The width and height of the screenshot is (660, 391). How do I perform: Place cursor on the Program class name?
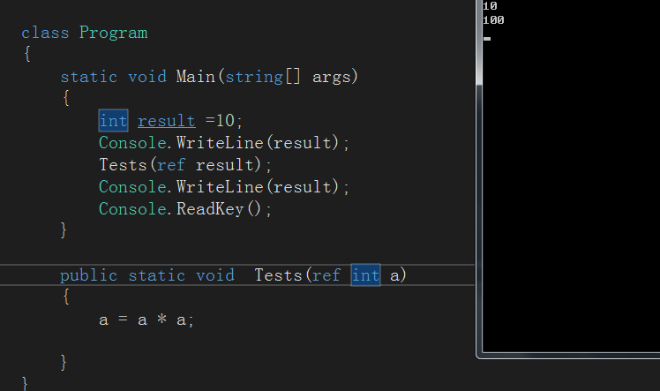(113, 34)
